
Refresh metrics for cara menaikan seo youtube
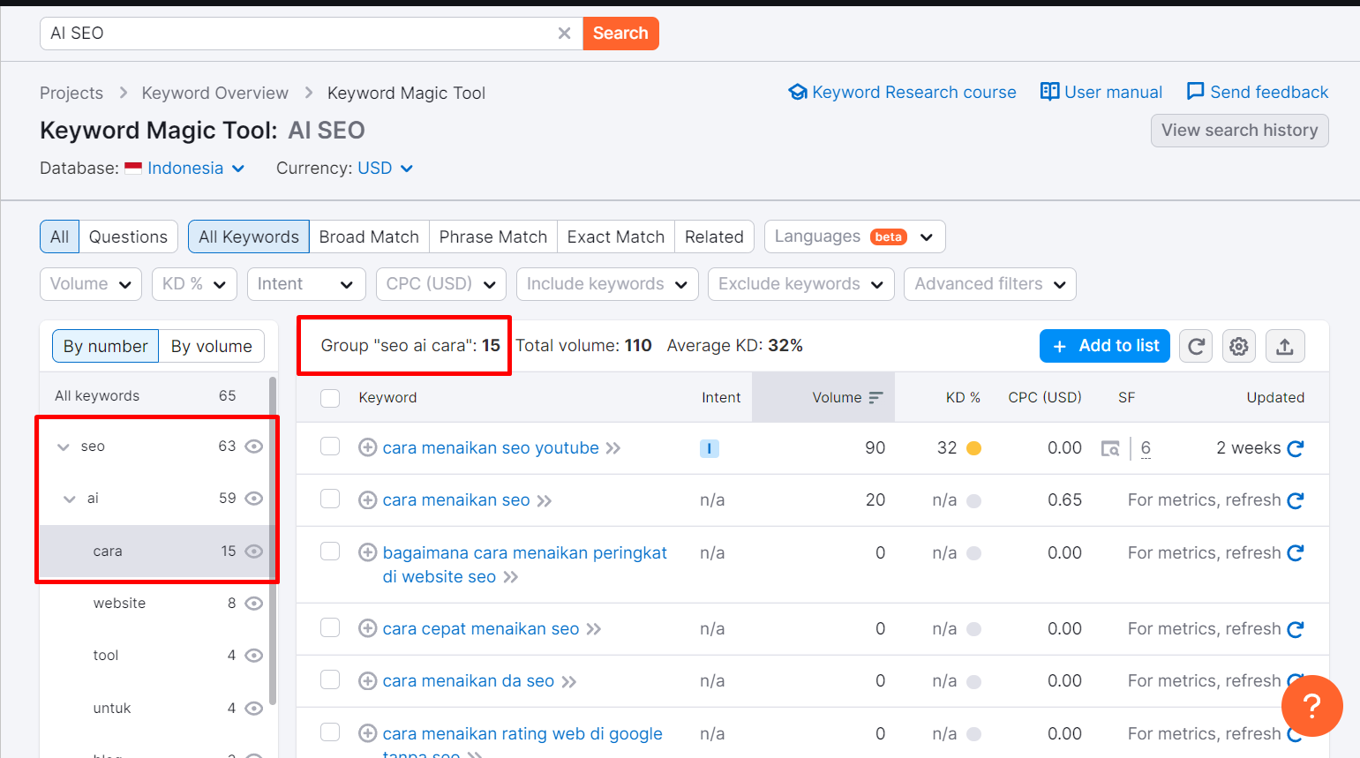click(x=1295, y=448)
